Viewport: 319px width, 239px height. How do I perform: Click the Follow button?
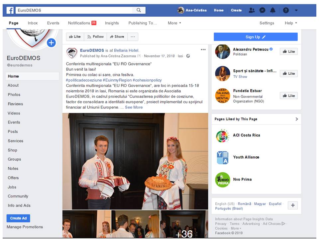[x=96, y=37]
